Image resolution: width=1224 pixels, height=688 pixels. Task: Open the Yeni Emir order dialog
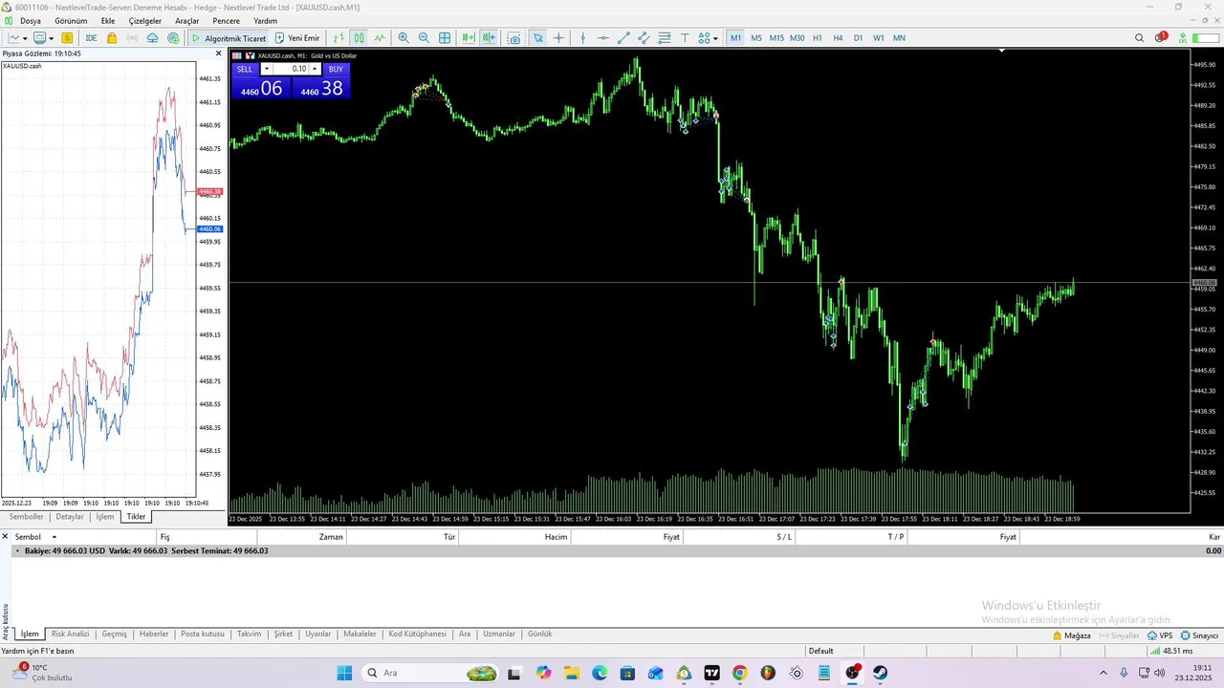pyautogui.click(x=297, y=38)
